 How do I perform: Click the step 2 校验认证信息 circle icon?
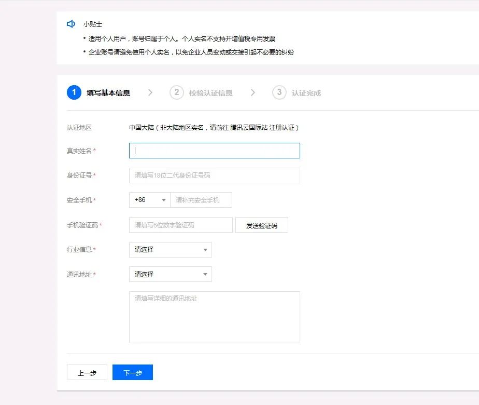point(176,92)
